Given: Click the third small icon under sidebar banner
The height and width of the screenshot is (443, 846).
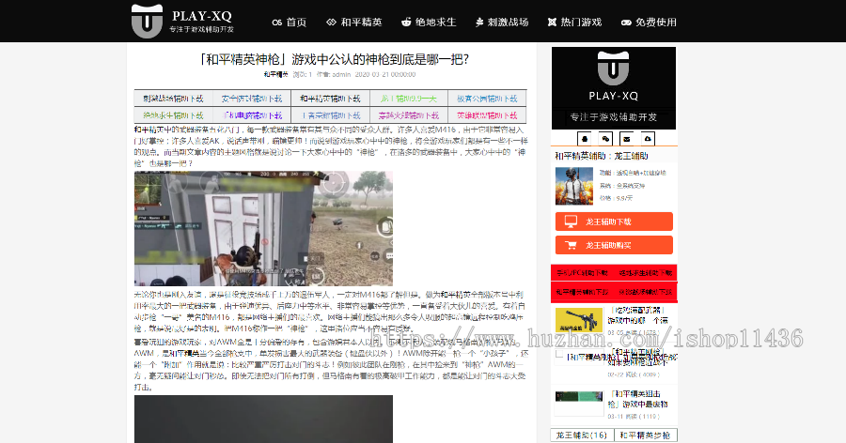Looking at the screenshot, I should coord(625,137).
